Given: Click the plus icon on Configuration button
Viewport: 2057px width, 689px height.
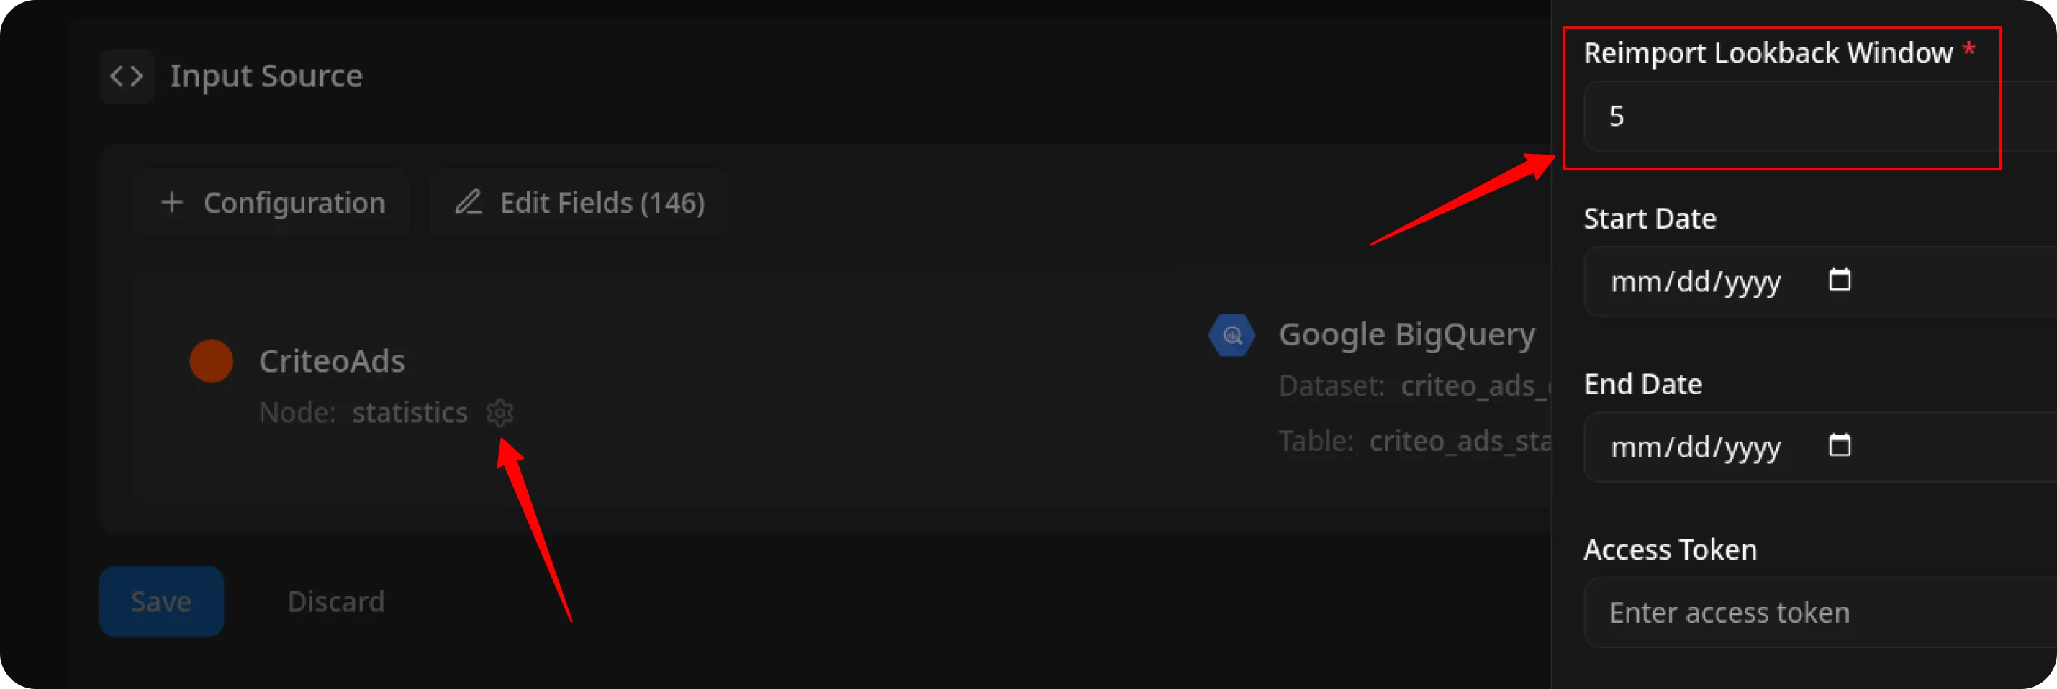Looking at the screenshot, I should 173,202.
